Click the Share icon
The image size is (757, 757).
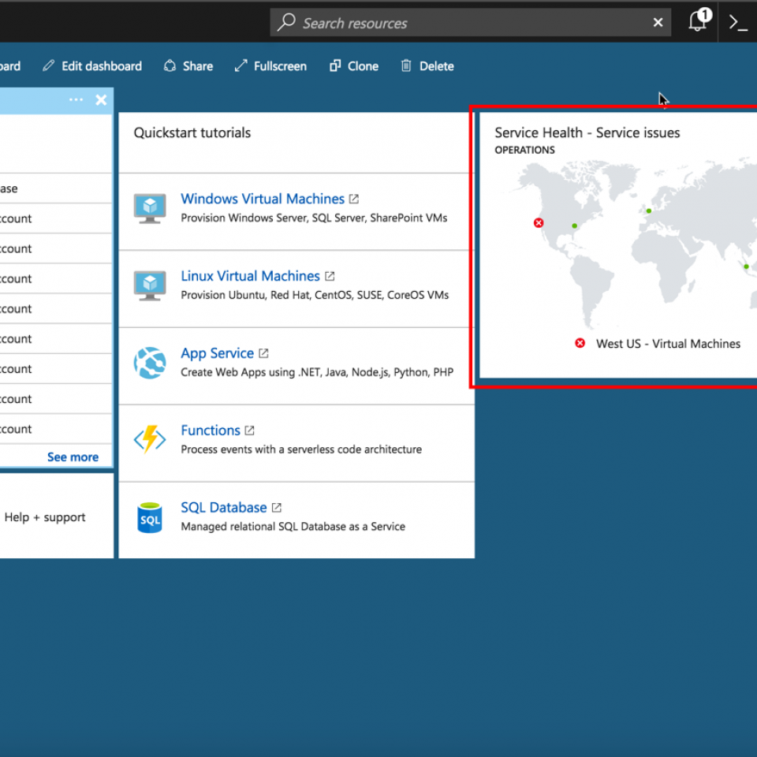click(170, 65)
